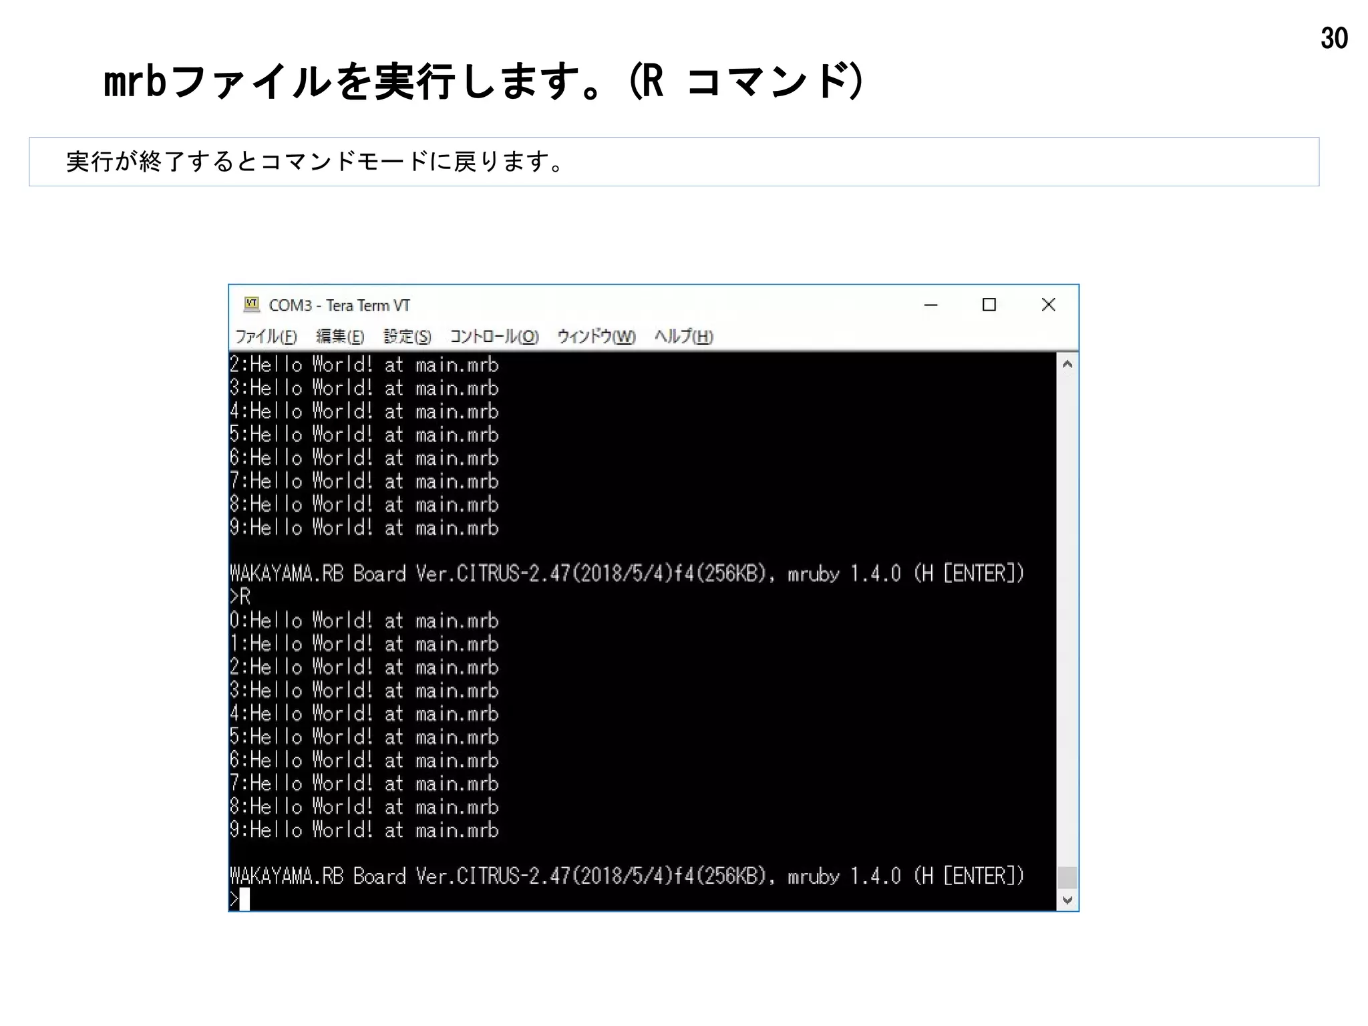This screenshot has width=1368, height=1026.
Task: Open the ウィンドウ(W) menu
Action: coord(596,336)
